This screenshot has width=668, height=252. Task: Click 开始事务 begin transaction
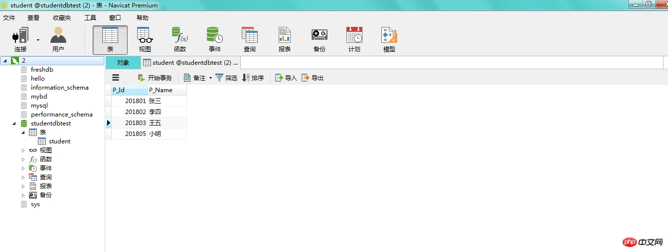pyautogui.click(x=155, y=78)
